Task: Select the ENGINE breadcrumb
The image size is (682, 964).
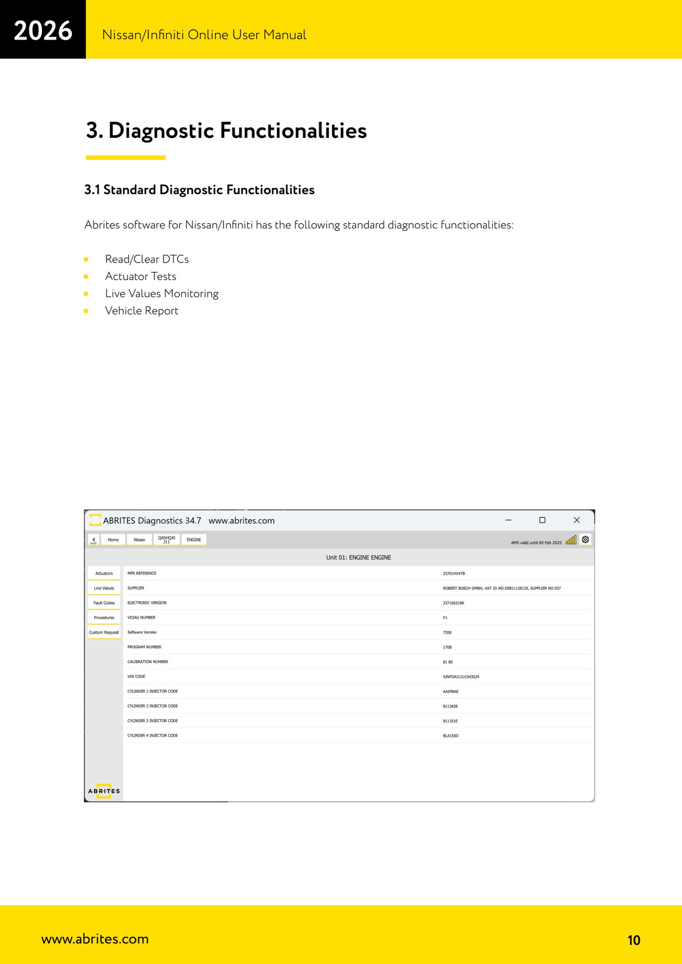Action: [194, 540]
